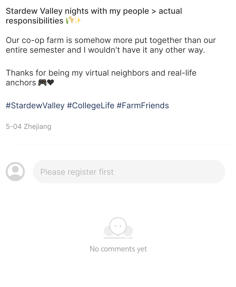
Task: Tap the #FarmFriends hashtag
Action: coord(143,106)
